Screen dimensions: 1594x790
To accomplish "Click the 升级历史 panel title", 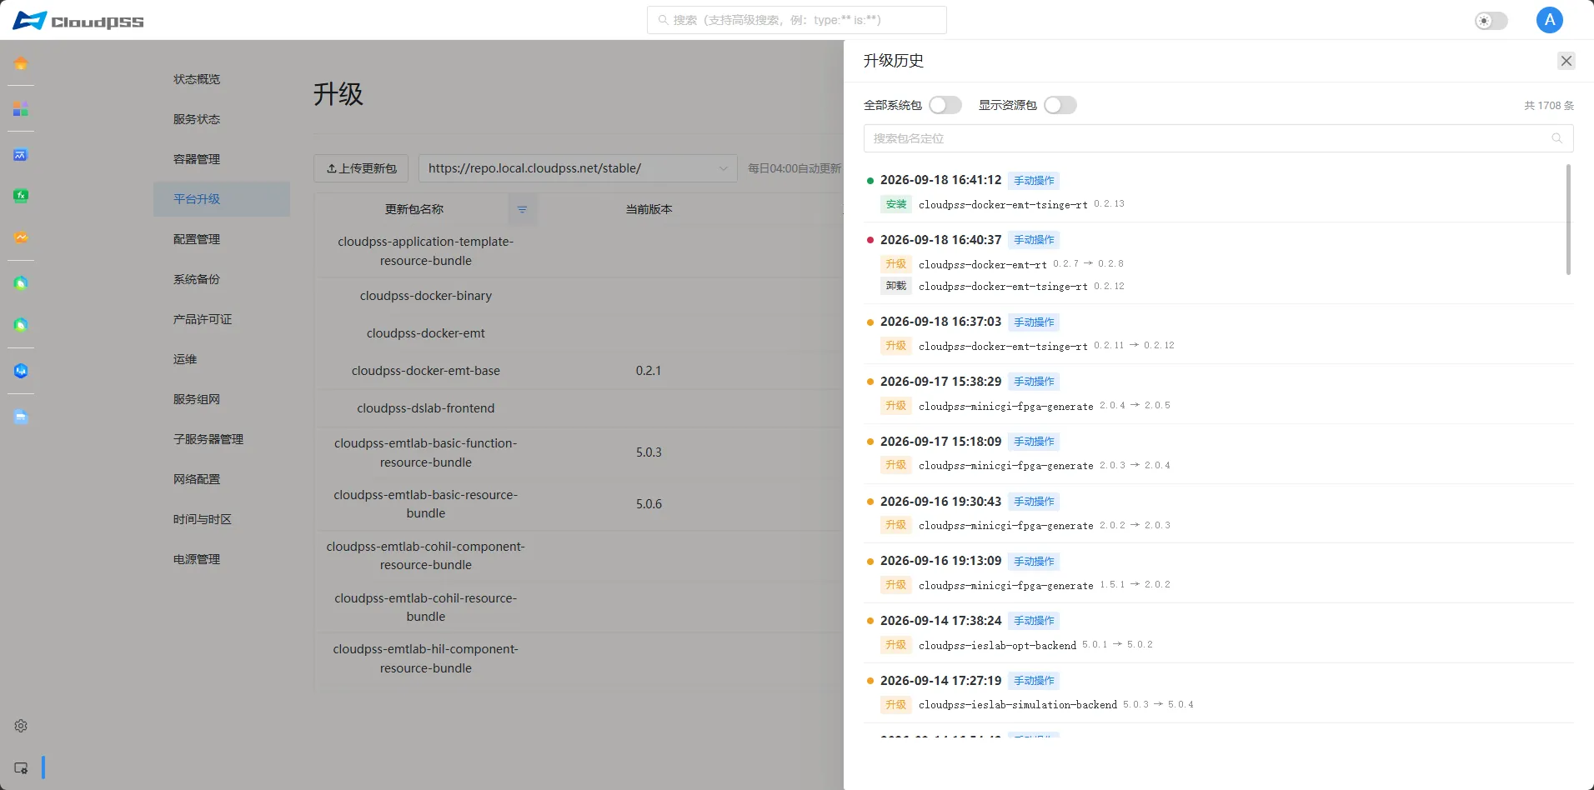I will pos(894,61).
